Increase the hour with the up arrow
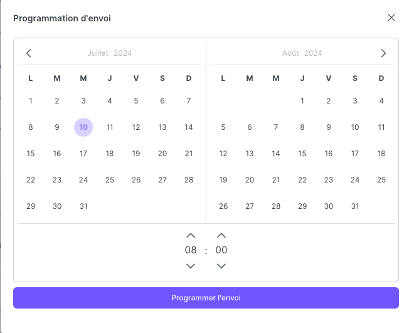The height and width of the screenshot is (333, 409). point(191,235)
